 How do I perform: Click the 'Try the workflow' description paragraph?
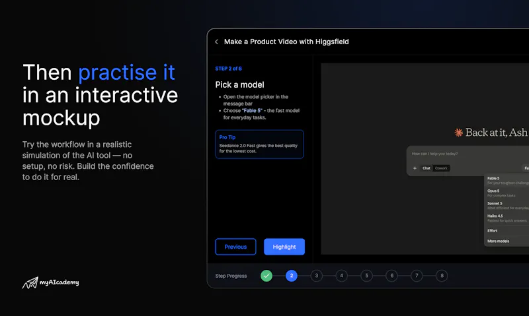88,161
